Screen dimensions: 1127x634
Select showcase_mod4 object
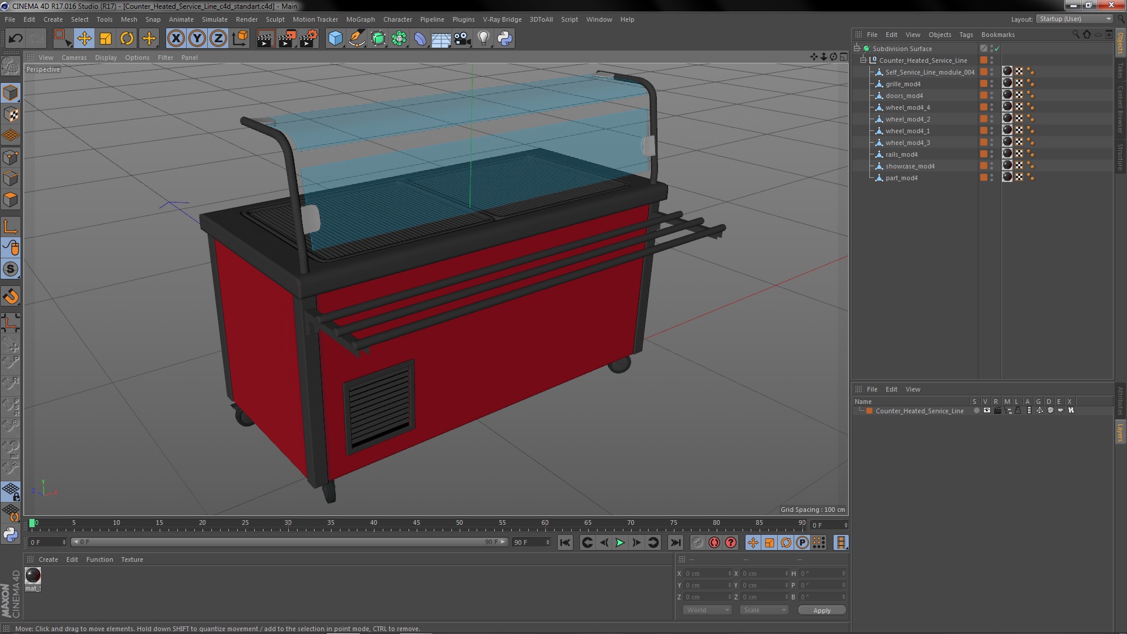point(910,166)
